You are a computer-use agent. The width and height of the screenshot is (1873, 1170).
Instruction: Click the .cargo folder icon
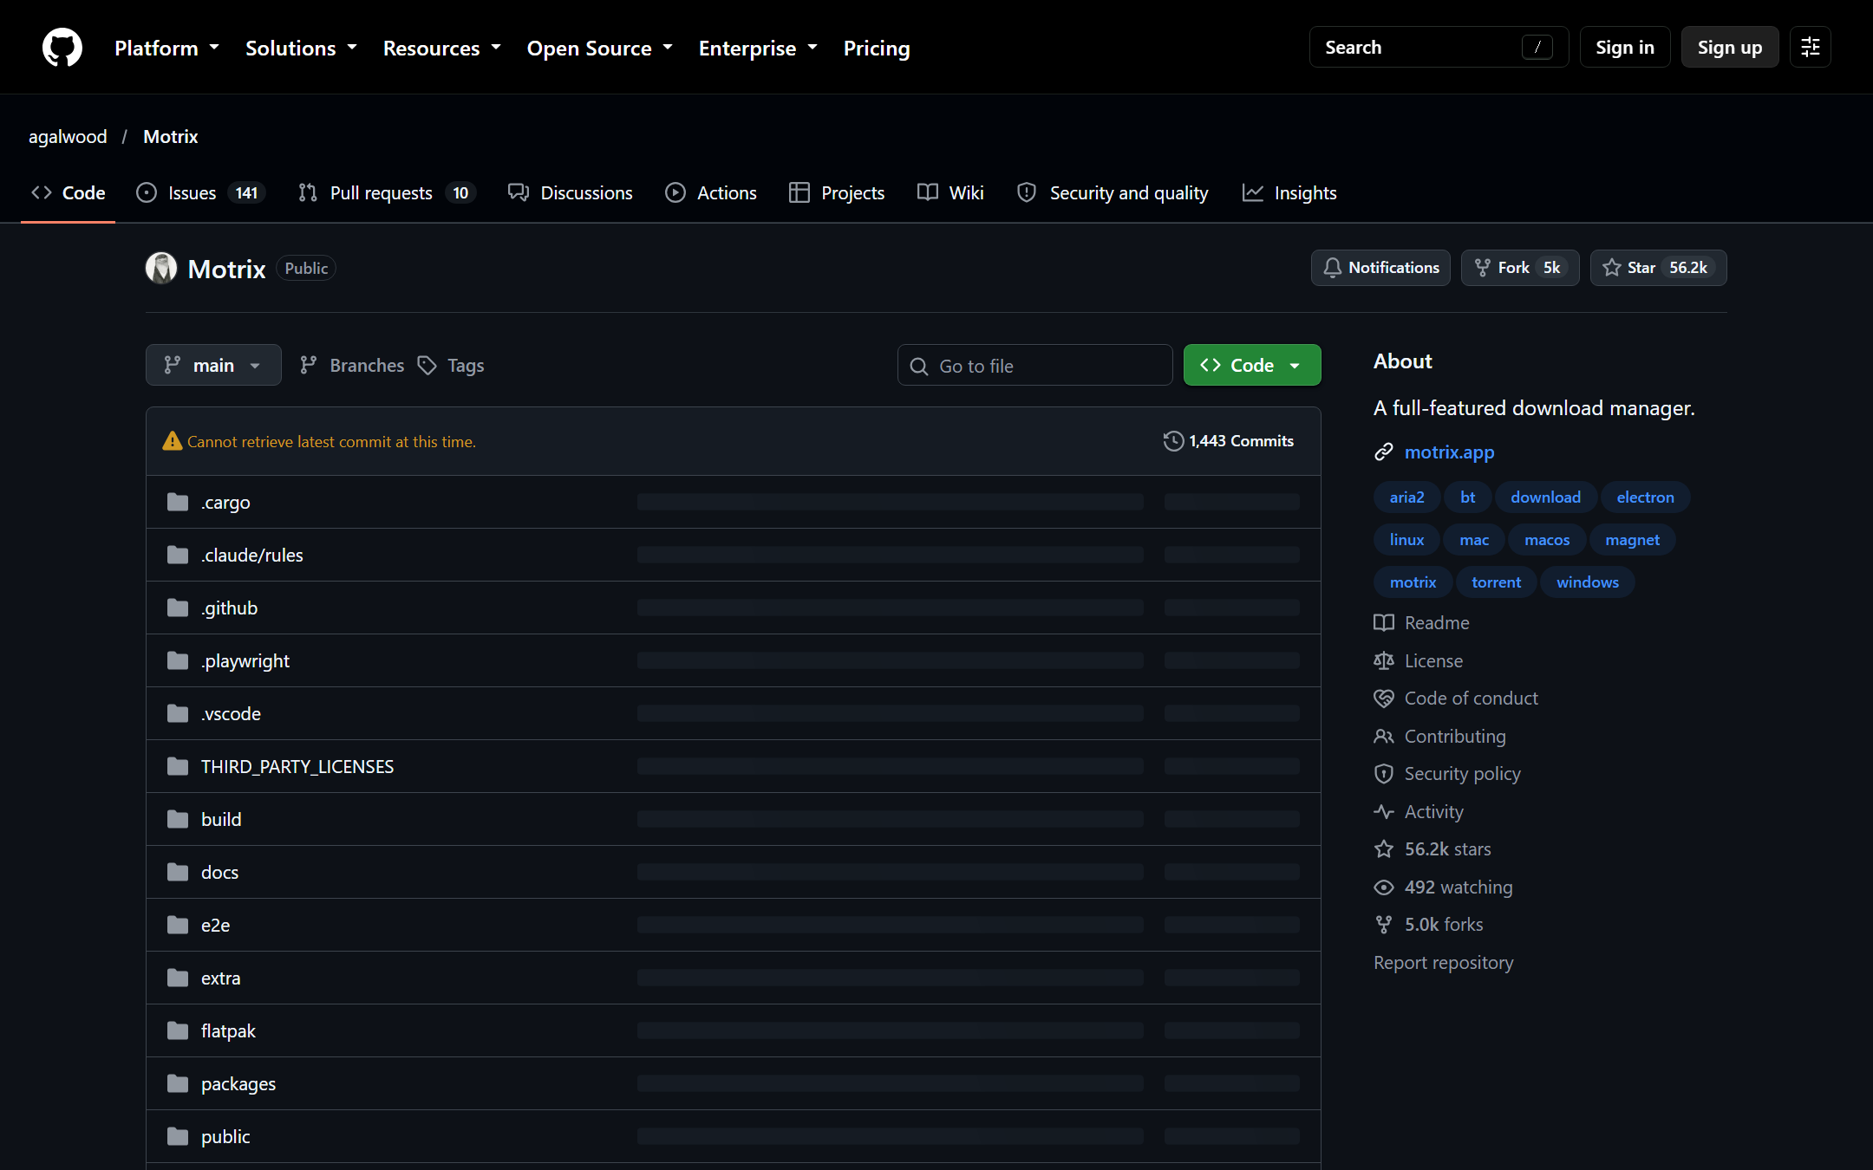[178, 502]
